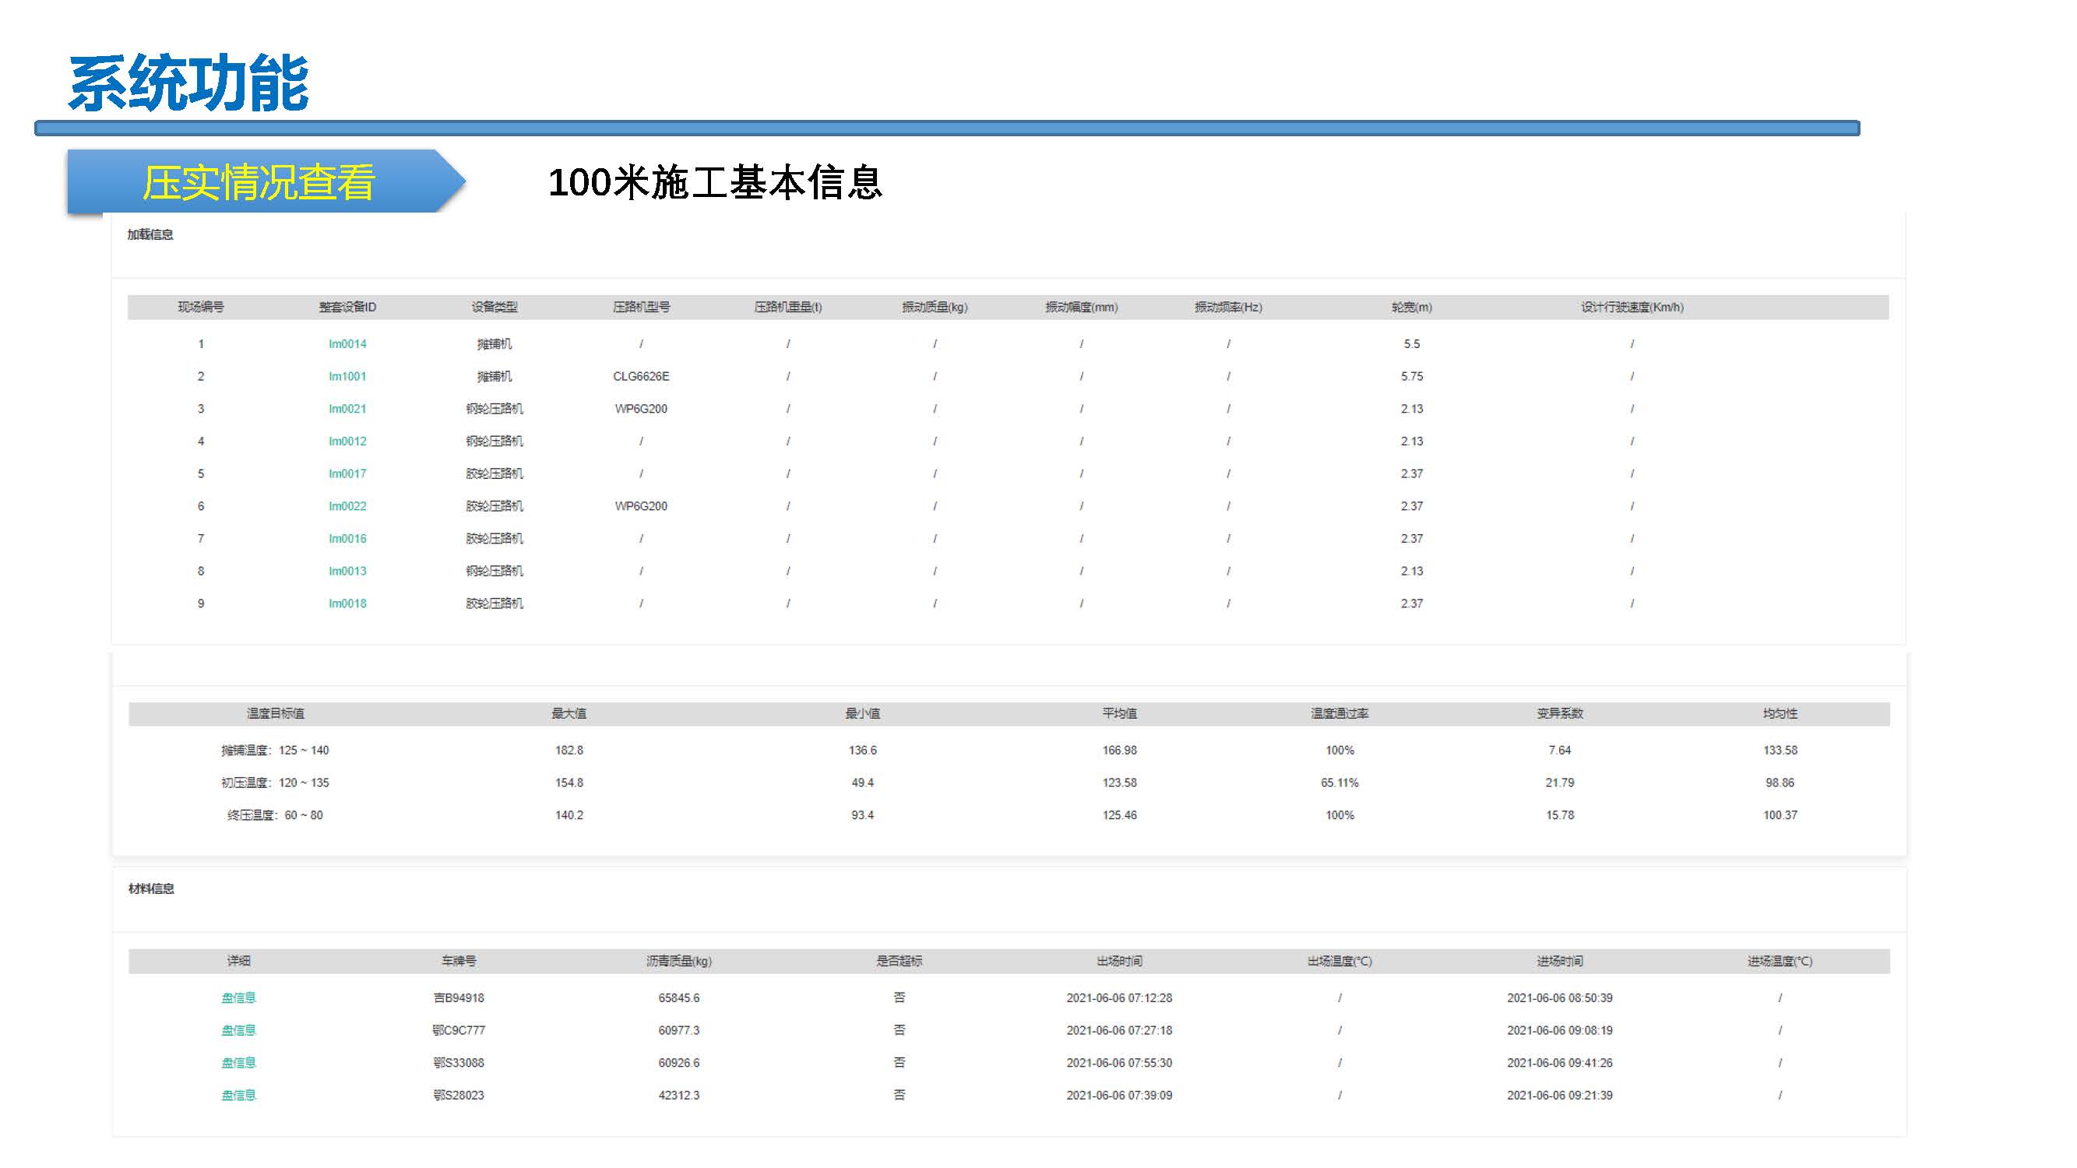
Task: Click the 材料信息 section title
Action: point(152,888)
